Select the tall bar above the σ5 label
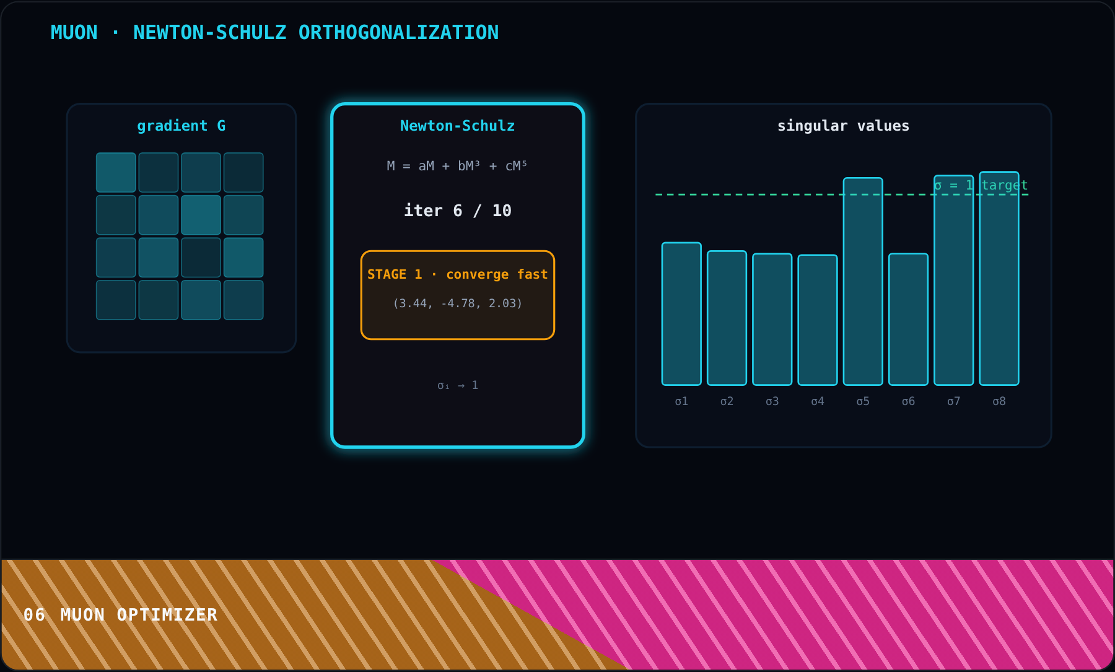 tap(863, 281)
